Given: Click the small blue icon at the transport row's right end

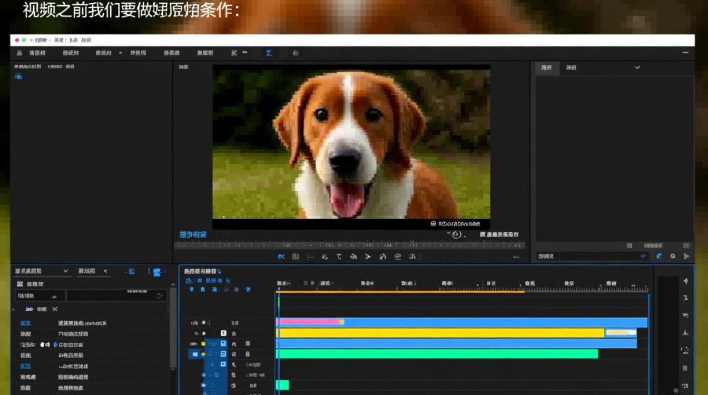Looking at the screenshot, I should (x=516, y=257).
